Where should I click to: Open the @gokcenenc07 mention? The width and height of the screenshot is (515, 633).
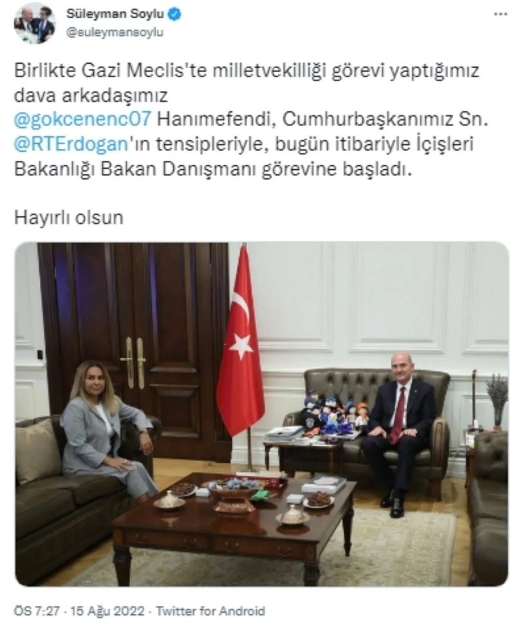pyautogui.click(x=82, y=119)
